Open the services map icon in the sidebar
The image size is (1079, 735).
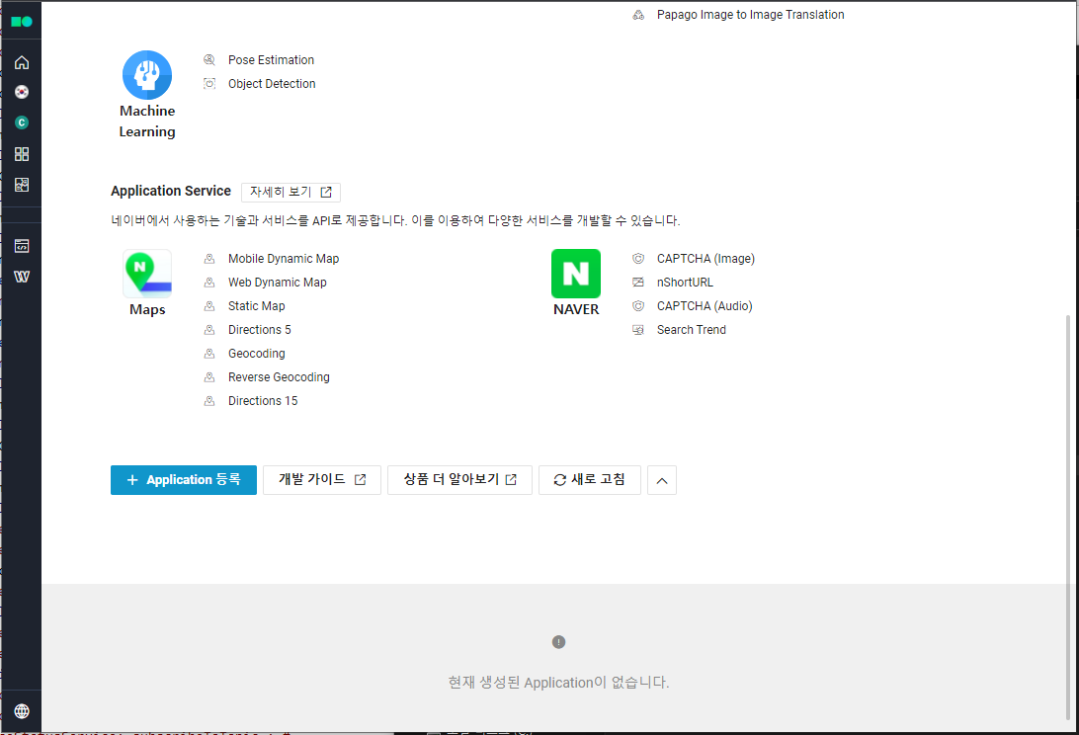pos(22,185)
